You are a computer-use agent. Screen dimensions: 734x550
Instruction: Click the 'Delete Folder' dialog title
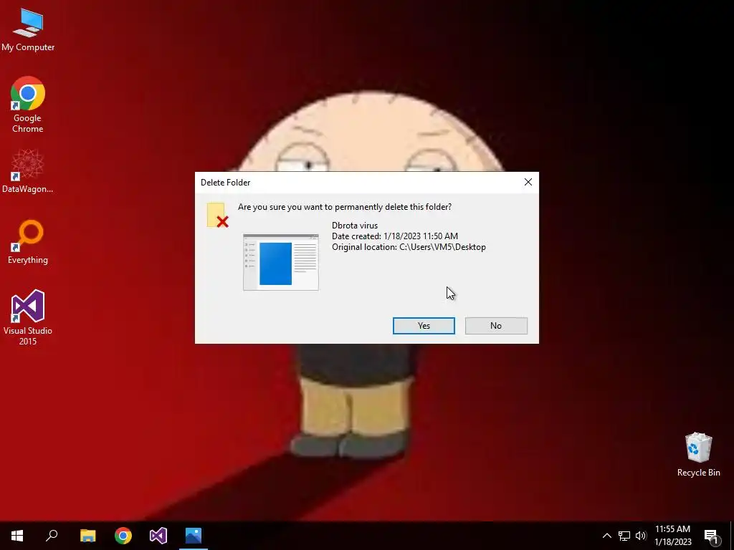pyautogui.click(x=226, y=183)
